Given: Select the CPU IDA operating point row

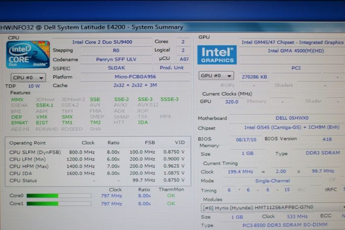Looking at the screenshot, I should tap(97, 173).
